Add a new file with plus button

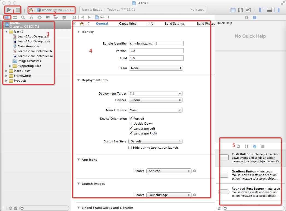click(x=3, y=208)
